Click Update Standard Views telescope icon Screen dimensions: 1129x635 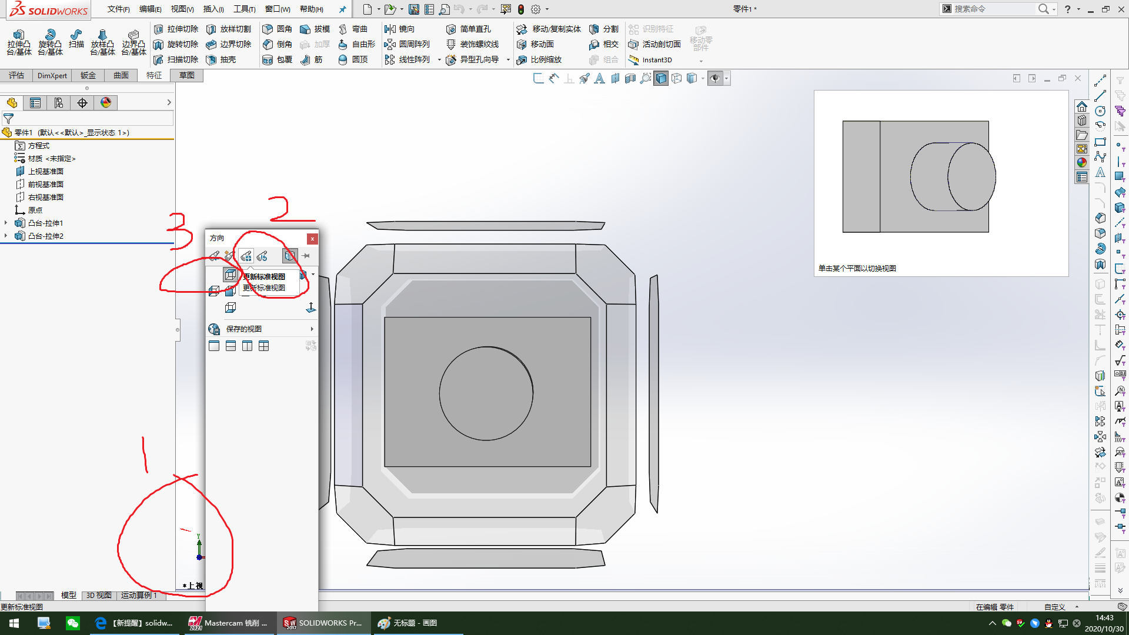click(x=246, y=256)
